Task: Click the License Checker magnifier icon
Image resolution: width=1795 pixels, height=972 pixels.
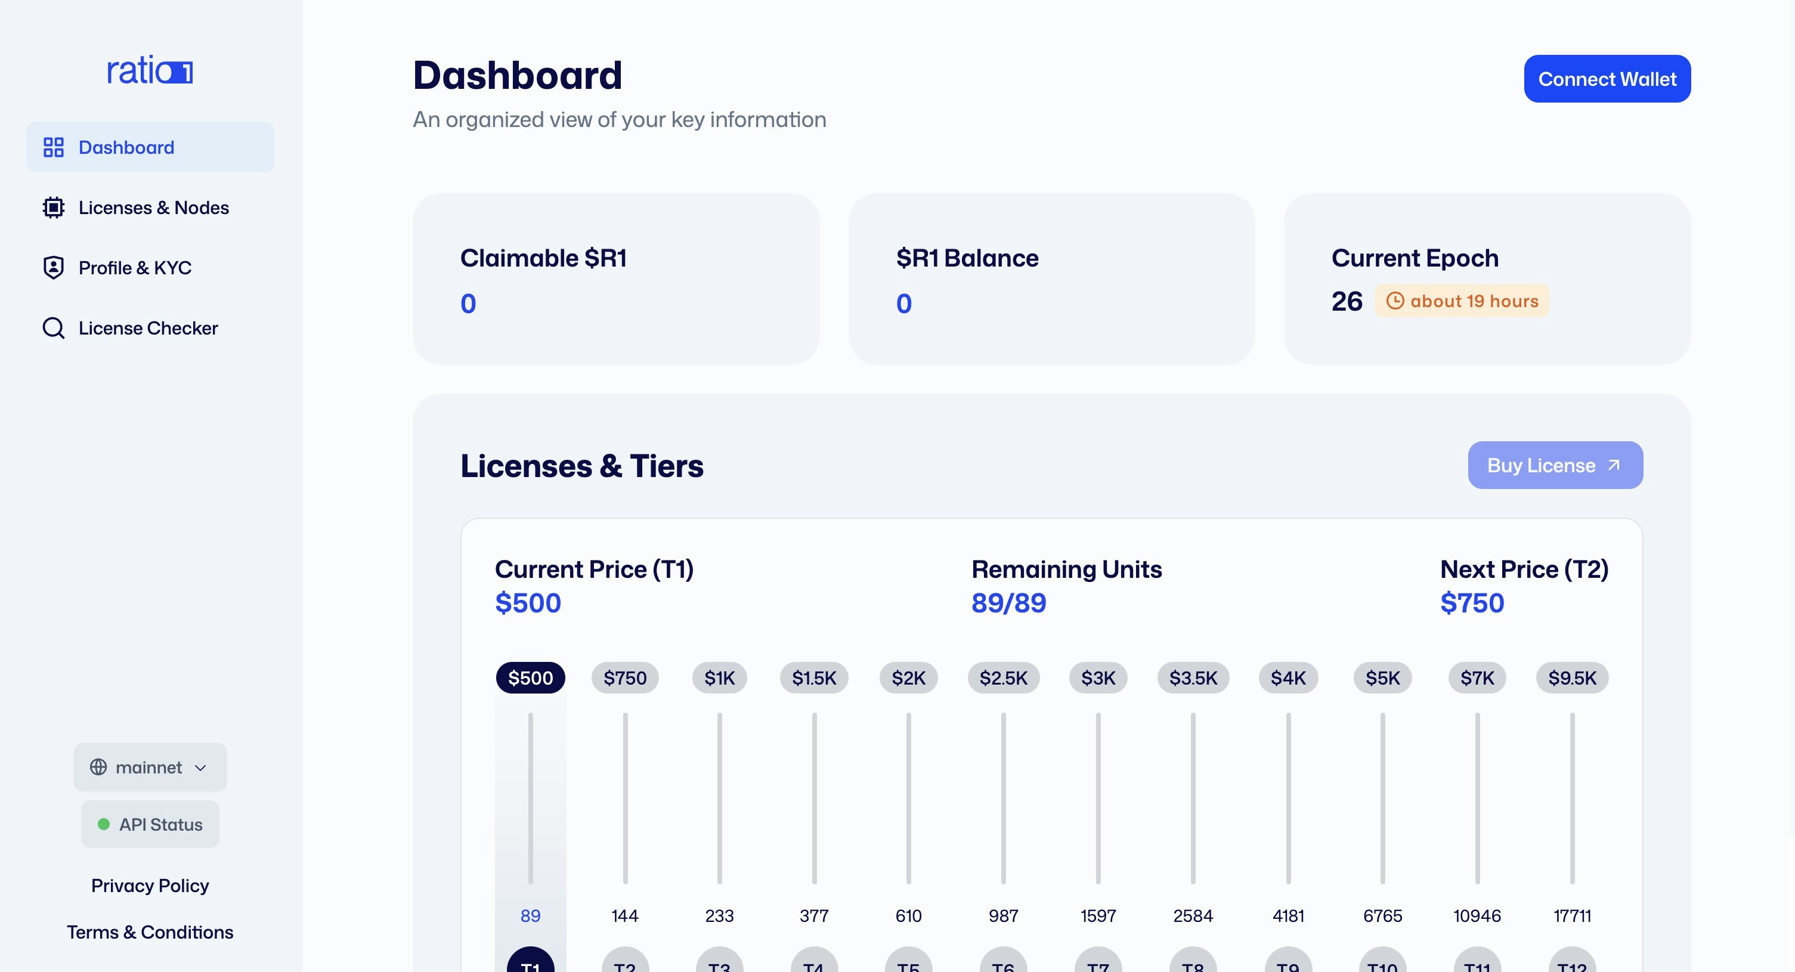Action: (54, 328)
